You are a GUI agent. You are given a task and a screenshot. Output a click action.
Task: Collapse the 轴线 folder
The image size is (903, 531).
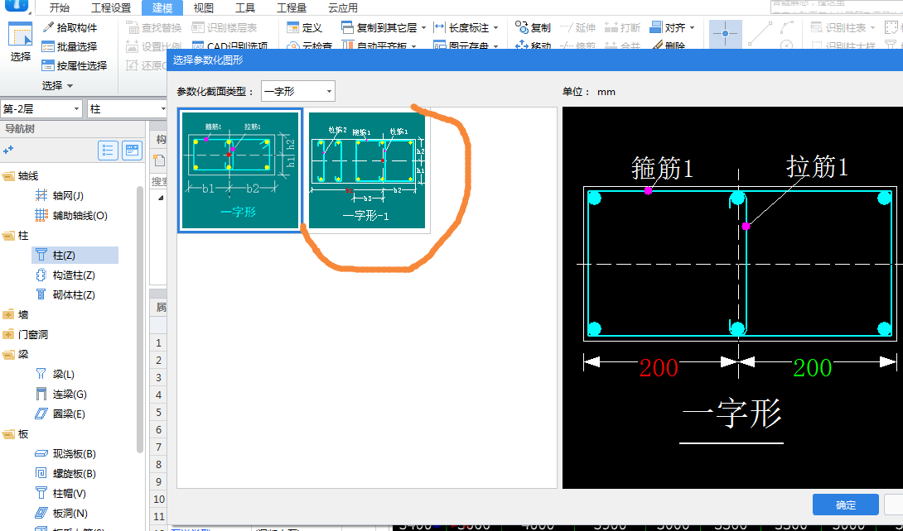click(x=8, y=176)
